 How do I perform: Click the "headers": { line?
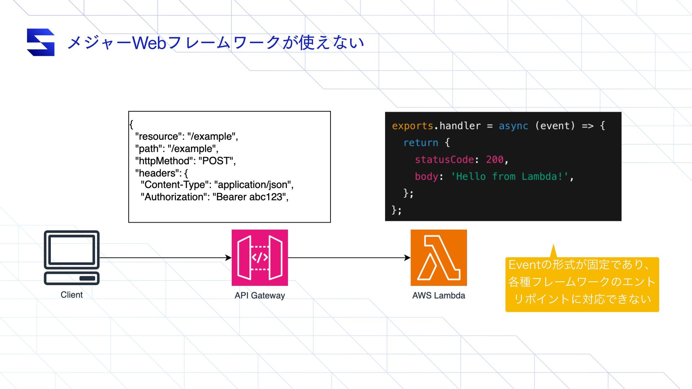[161, 173]
